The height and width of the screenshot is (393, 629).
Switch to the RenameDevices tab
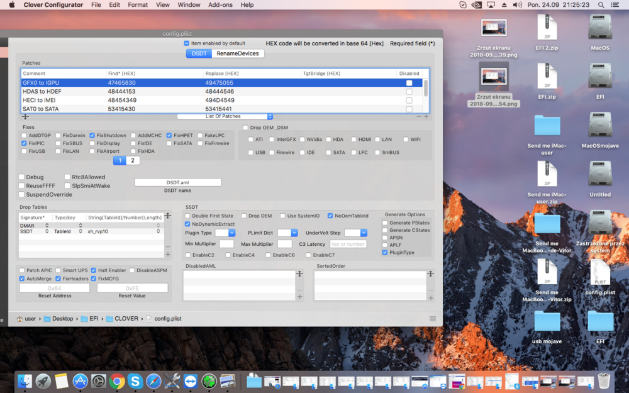pos(237,53)
